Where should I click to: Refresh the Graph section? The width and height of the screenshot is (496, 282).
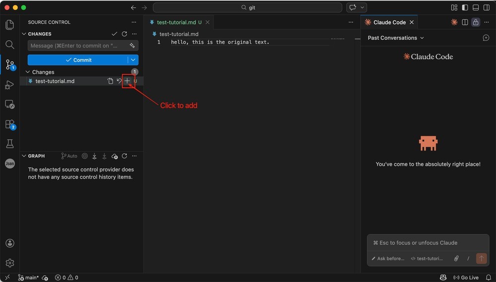pyautogui.click(x=124, y=156)
